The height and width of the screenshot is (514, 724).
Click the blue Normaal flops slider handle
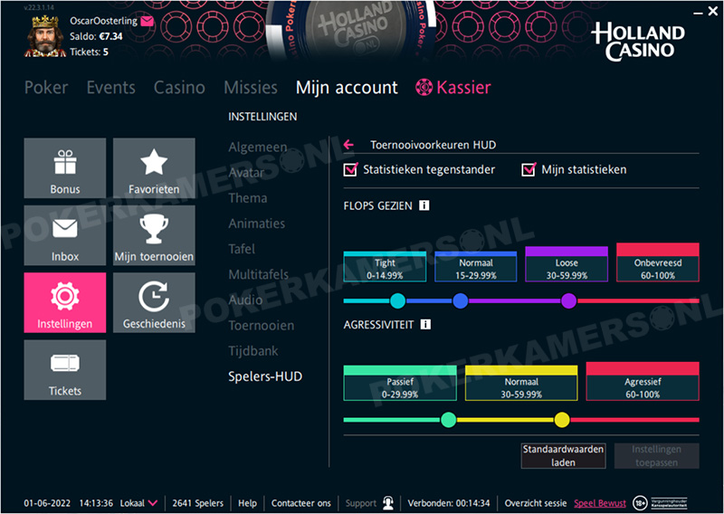461,301
